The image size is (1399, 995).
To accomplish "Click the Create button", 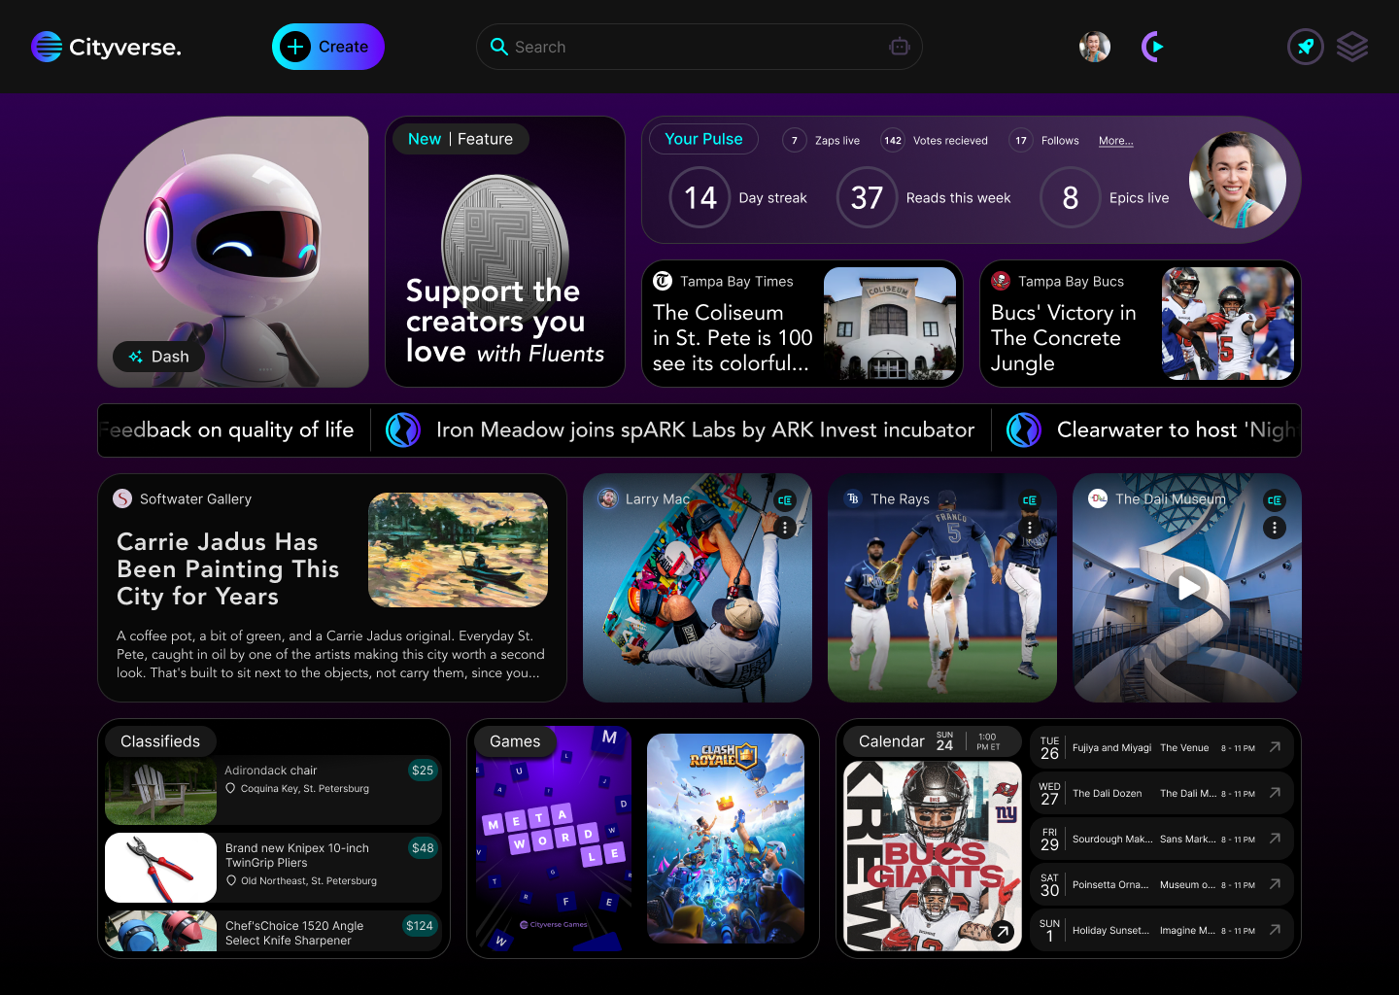I will point(328,47).
